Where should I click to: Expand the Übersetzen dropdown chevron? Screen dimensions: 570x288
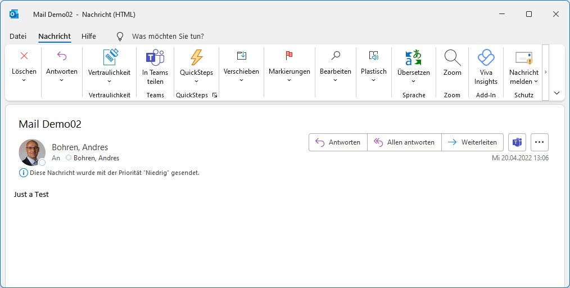(413, 81)
